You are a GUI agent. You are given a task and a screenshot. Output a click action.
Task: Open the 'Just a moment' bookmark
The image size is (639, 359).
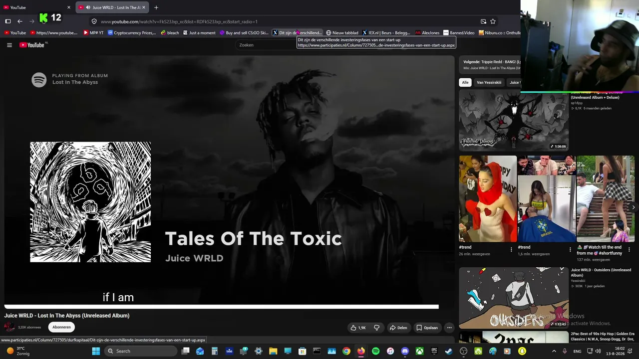click(x=199, y=33)
